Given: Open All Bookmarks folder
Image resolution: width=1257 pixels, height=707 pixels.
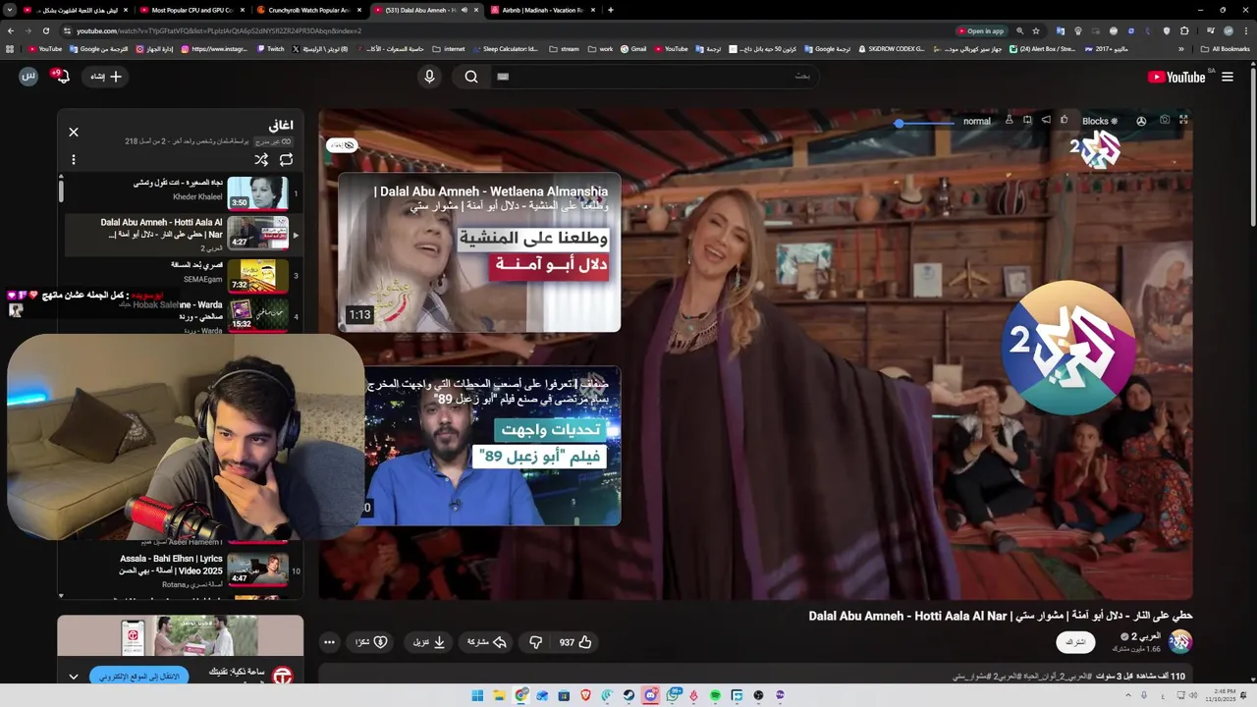Looking at the screenshot, I should pos(1226,48).
